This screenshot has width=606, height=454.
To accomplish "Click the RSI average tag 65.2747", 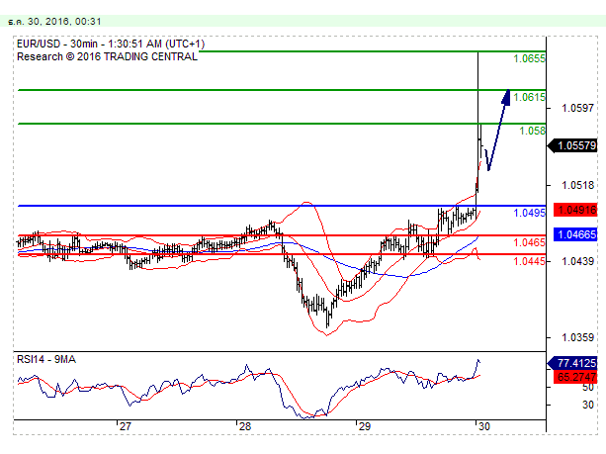I will coord(576,377).
